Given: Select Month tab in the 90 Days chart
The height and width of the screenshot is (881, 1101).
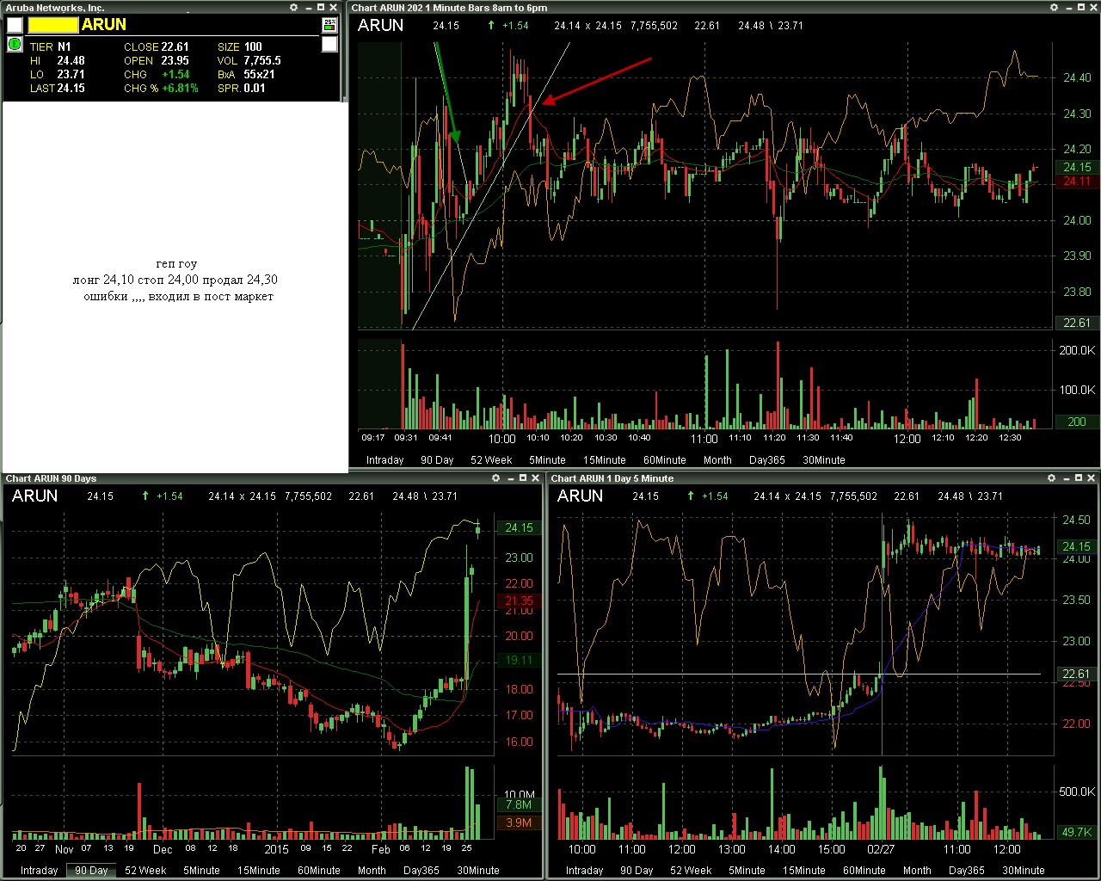Looking at the screenshot, I should (372, 871).
